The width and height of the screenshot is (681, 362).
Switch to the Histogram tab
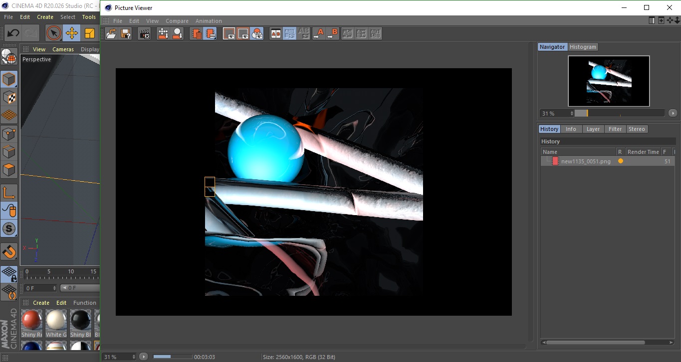click(583, 47)
